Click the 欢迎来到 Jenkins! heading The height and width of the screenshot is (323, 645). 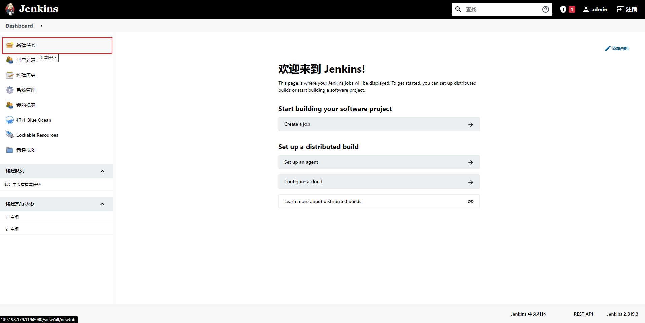322,69
